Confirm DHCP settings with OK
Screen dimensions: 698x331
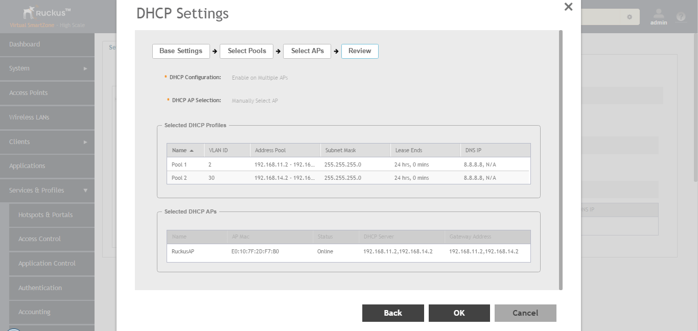459,313
